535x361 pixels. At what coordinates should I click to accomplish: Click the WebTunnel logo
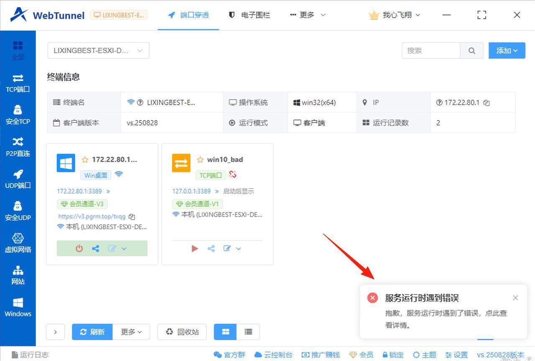47,15
